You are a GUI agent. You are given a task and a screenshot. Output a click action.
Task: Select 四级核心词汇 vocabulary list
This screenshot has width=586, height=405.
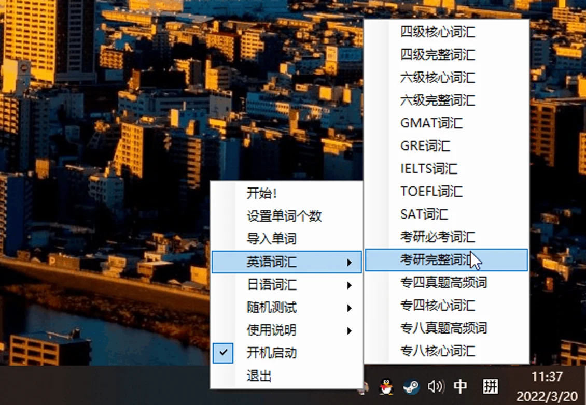coord(447,32)
